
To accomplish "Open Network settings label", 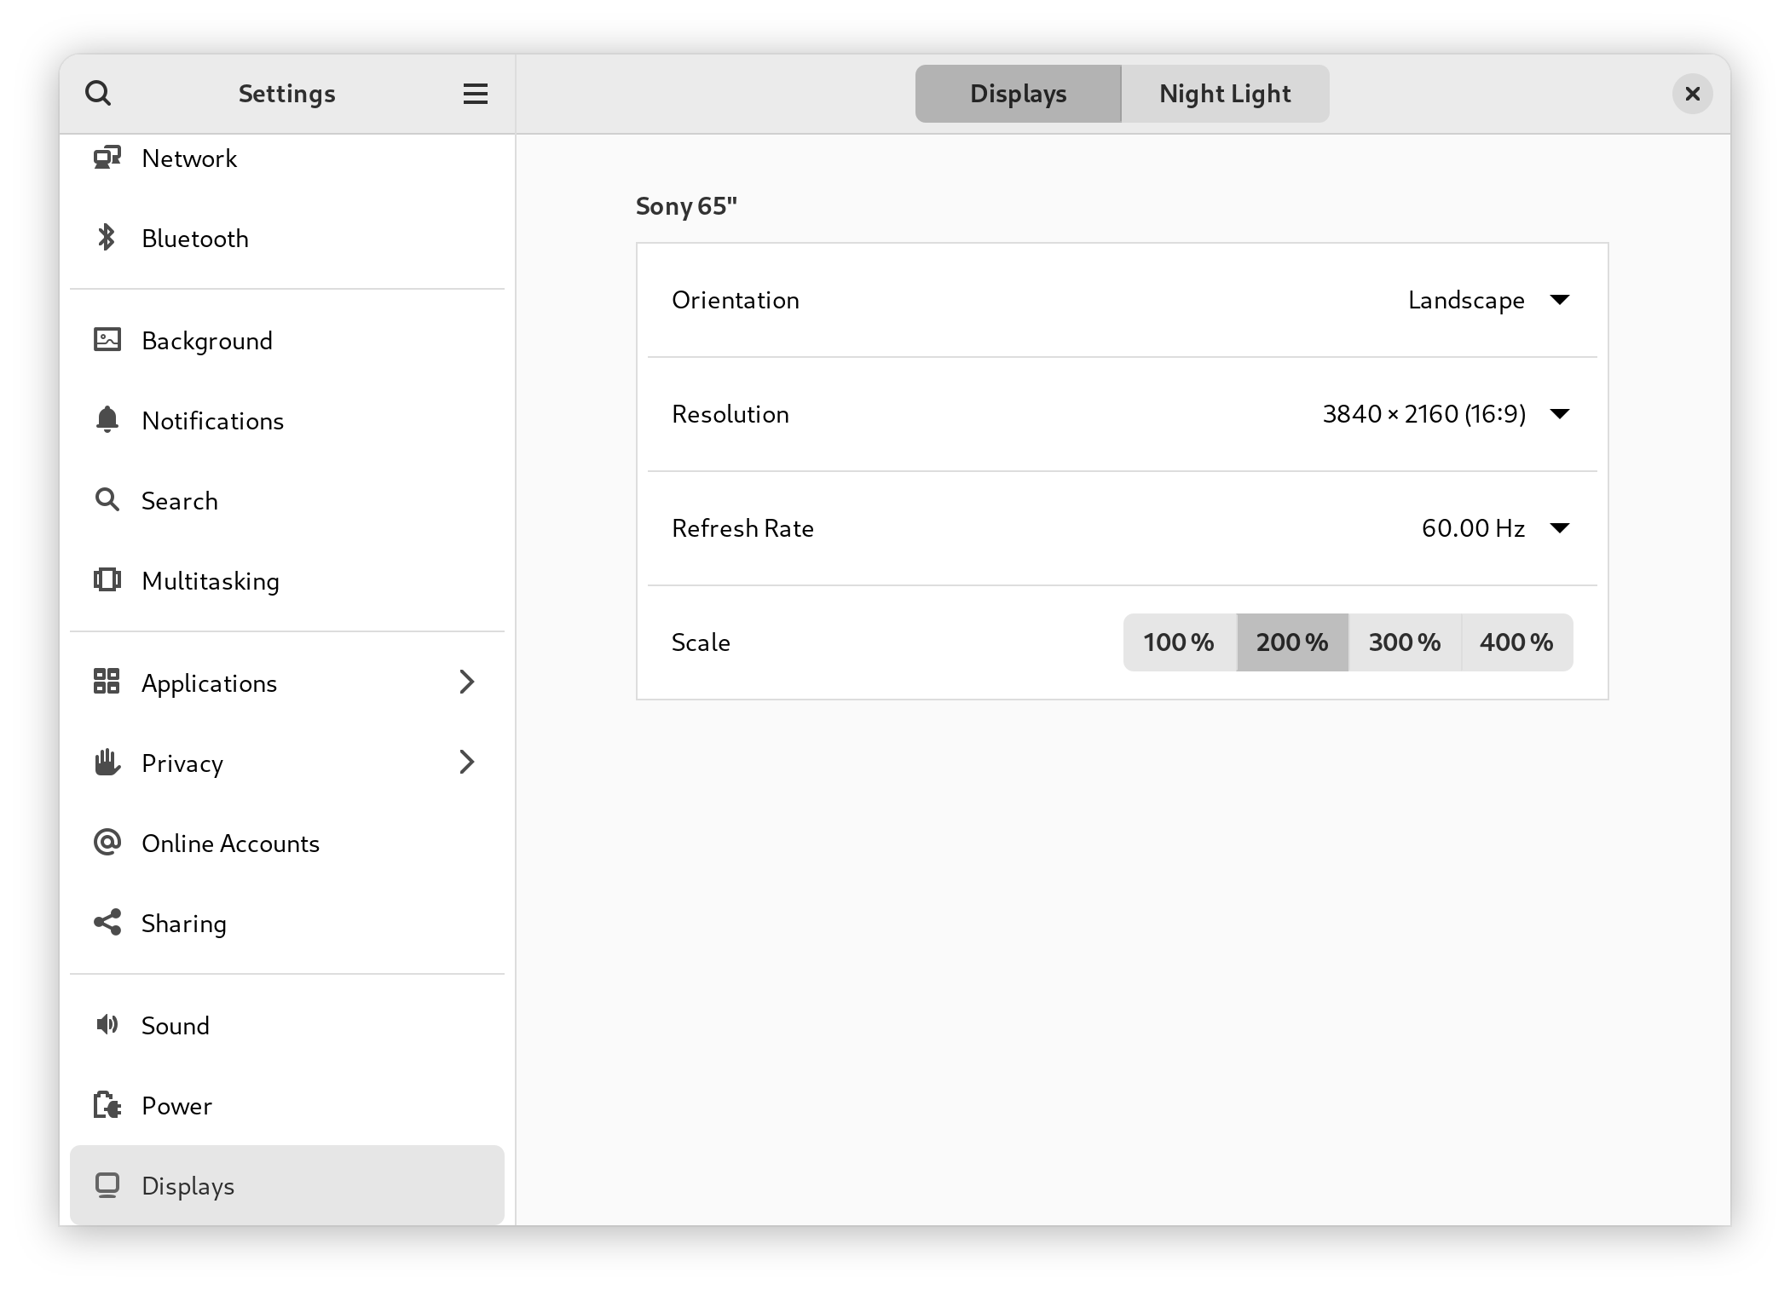I will tap(189, 158).
